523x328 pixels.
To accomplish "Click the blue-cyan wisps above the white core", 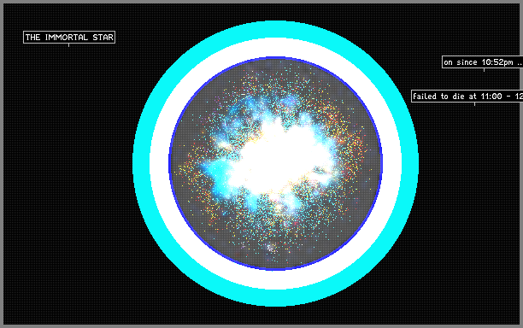I will pyautogui.click(x=267, y=107).
